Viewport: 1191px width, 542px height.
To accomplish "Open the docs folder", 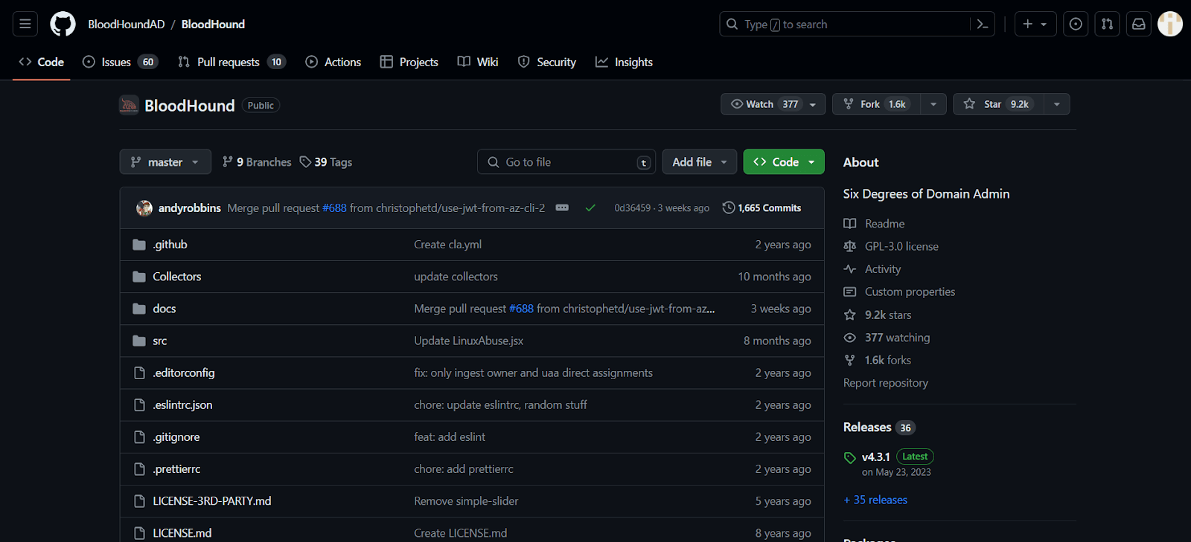I will pyautogui.click(x=165, y=309).
